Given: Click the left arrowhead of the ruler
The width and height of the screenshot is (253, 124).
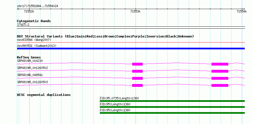Looking at the screenshot, I should point(18,9).
